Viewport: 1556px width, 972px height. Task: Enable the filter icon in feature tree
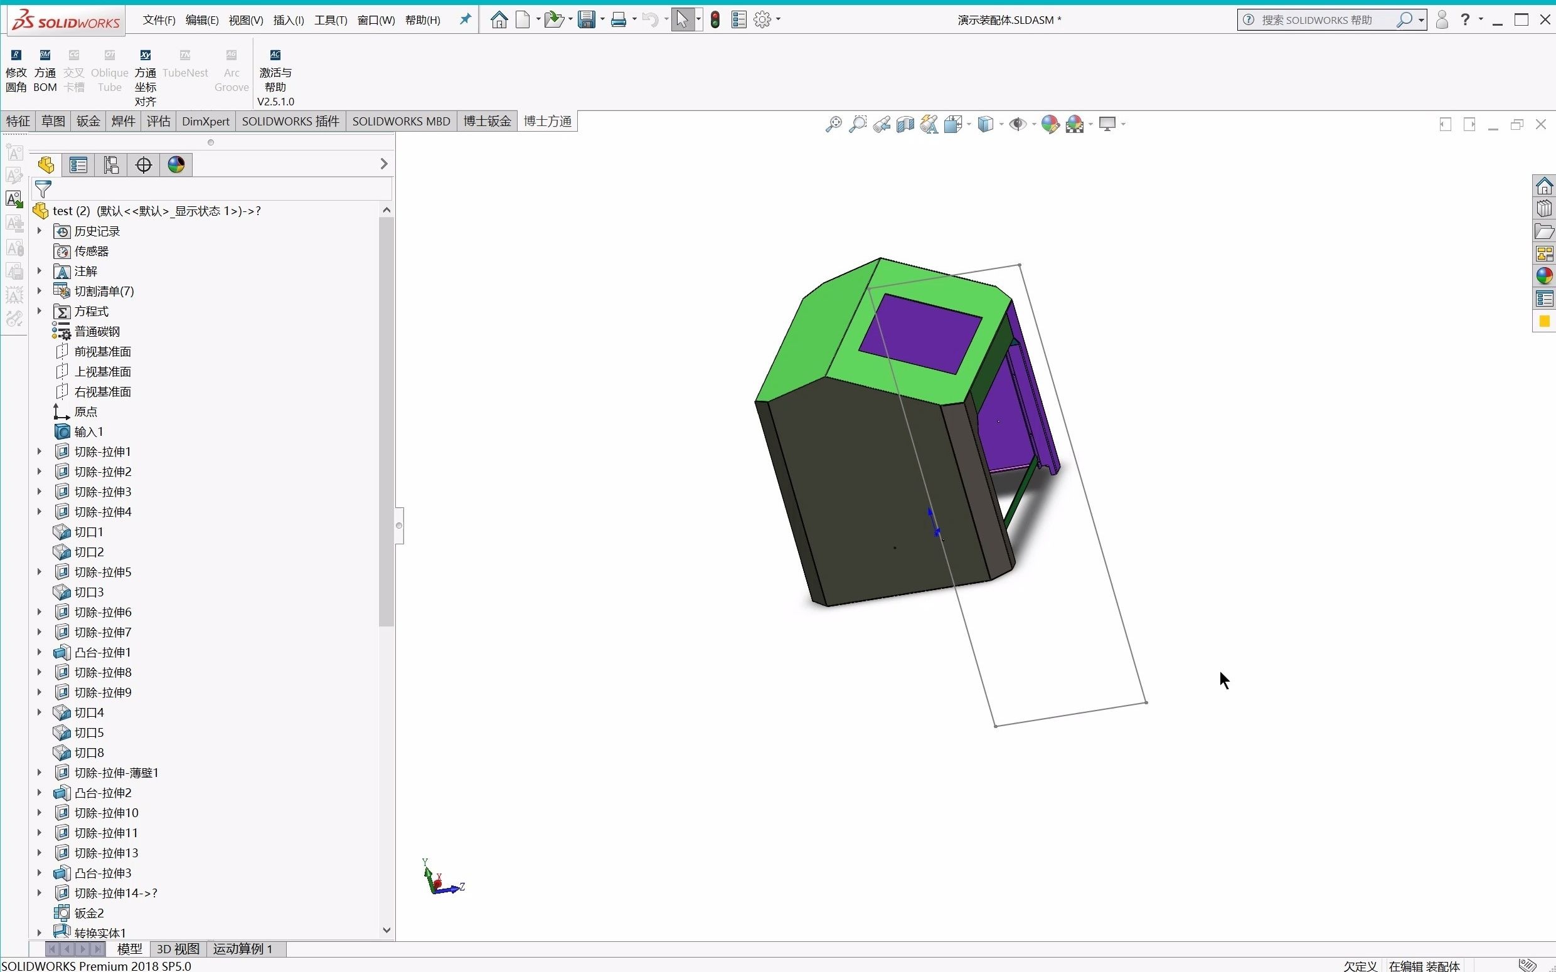click(43, 188)
